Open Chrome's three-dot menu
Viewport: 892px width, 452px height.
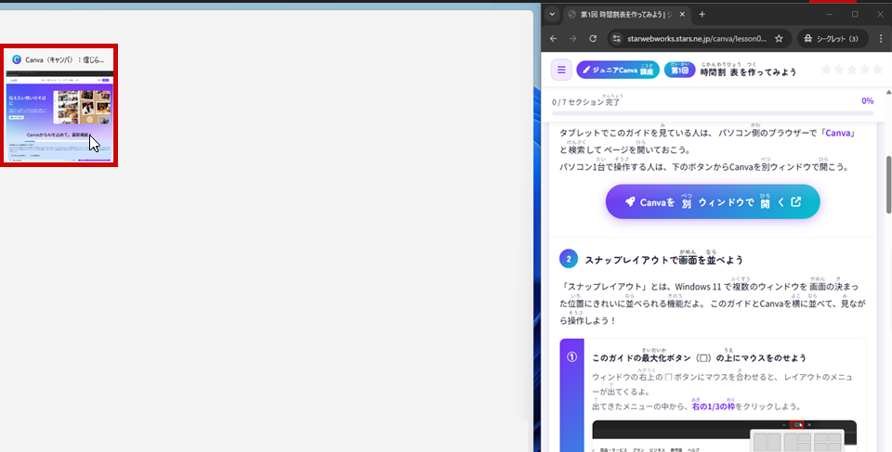[880, 39]
